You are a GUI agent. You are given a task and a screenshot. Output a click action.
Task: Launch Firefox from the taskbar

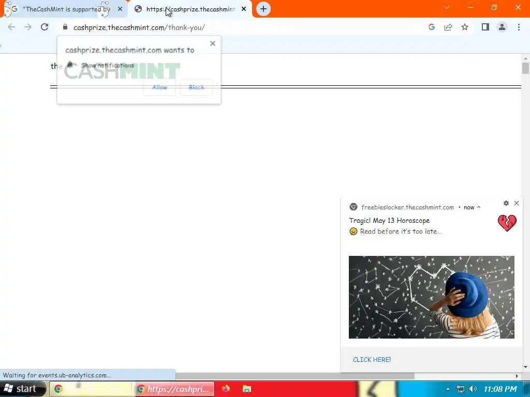(x=226, y=389)
